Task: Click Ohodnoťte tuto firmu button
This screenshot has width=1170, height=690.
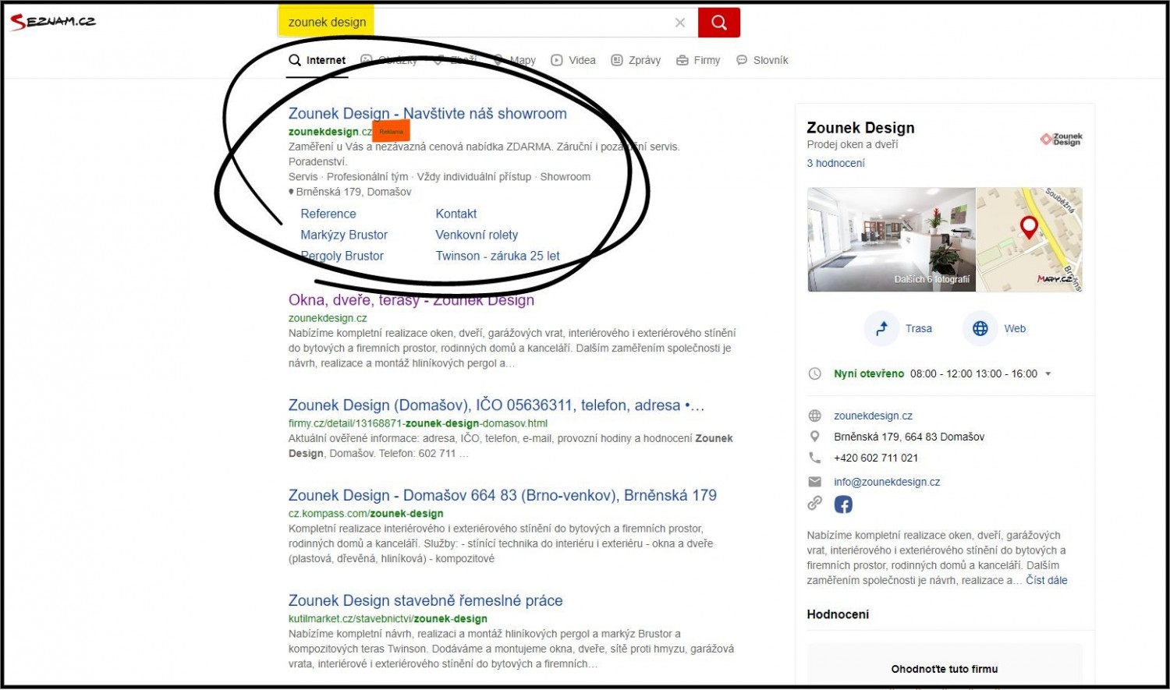Action: click(945, 668)
